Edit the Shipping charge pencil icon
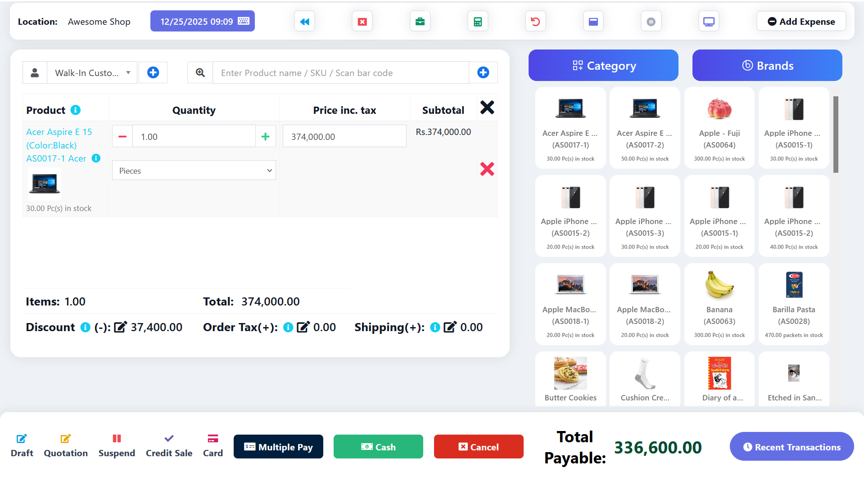Screen dimensions: 864x485 tap(450, 327)
